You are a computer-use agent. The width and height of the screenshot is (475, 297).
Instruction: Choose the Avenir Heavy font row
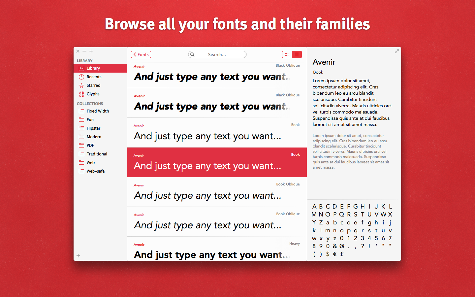pos(217,250)
